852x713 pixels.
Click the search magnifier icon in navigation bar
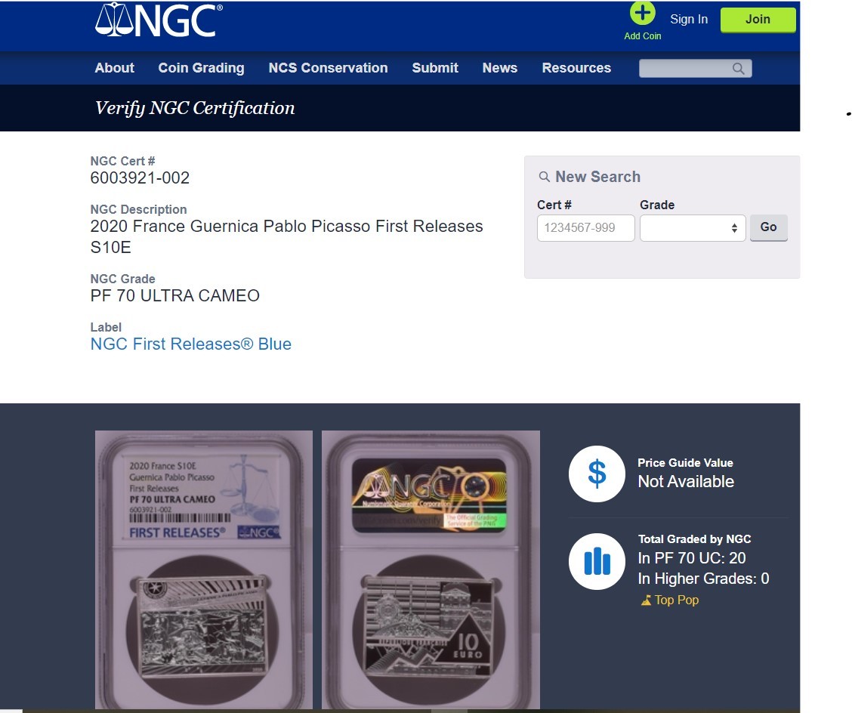point(738,69)
